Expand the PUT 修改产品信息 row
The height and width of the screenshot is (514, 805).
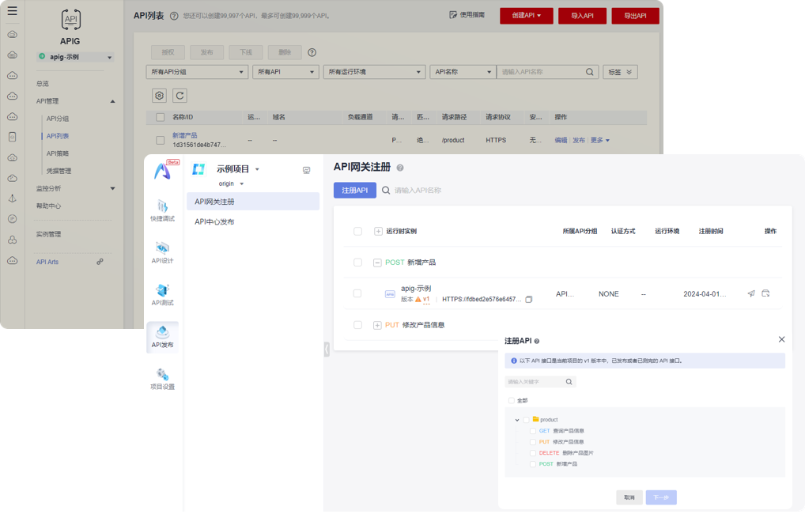[x=377, y=325]
